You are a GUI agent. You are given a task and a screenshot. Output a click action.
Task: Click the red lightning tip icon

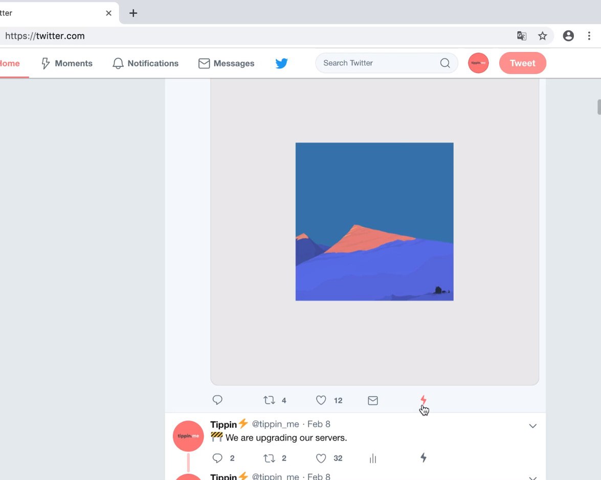click(423, 400)
